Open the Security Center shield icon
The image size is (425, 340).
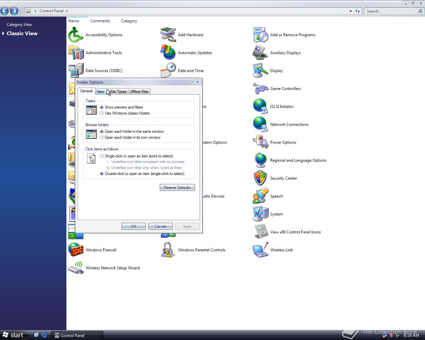(x=260, y=178)
